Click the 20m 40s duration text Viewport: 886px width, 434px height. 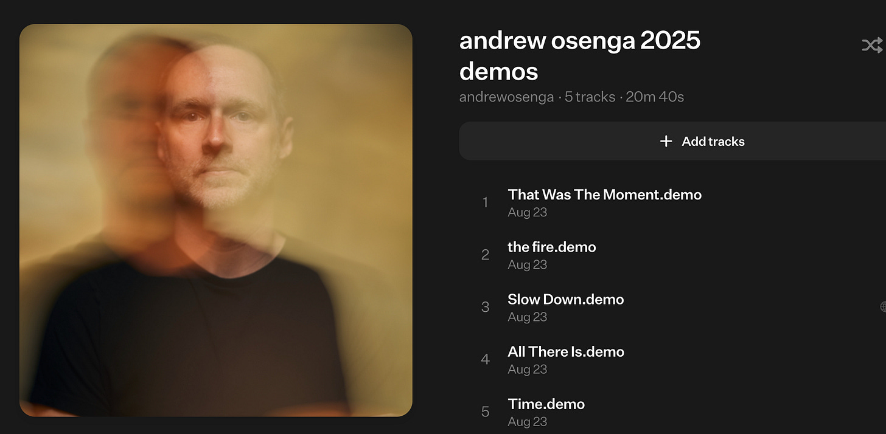pyautogui.click(x=655, y=97)
